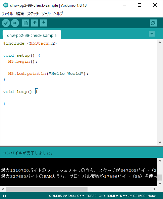Screen dimensions: 163x199
Task: Click the editor scrollbar up arrow
Action: [160, 43]
